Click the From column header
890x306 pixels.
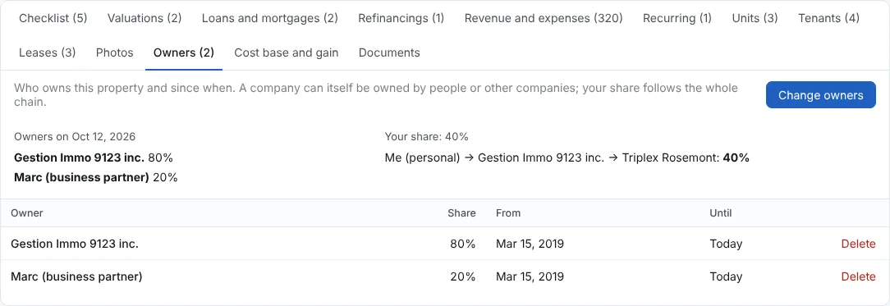(x=508, y=213)
